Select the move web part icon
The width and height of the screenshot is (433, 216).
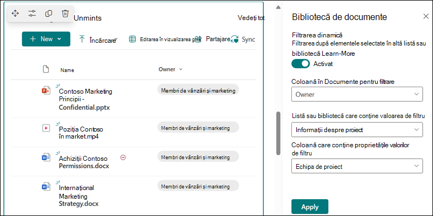click(15, 13)
